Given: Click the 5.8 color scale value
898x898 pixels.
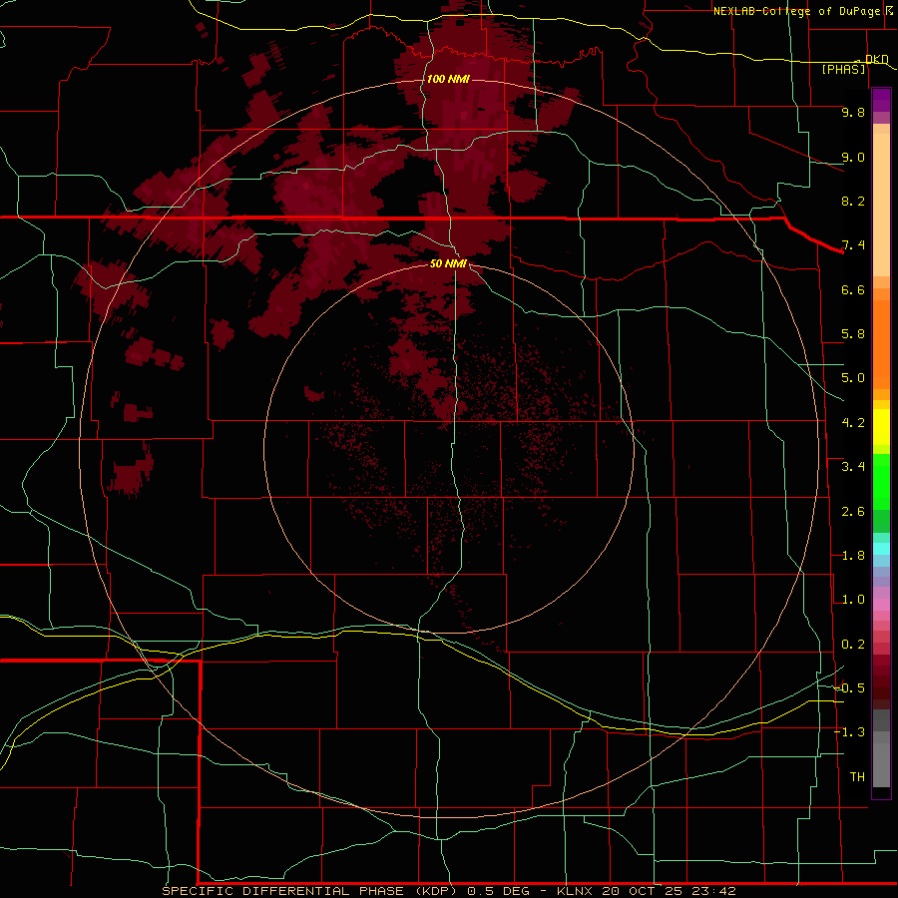Looking at the screenshot, I should point(853,334).
